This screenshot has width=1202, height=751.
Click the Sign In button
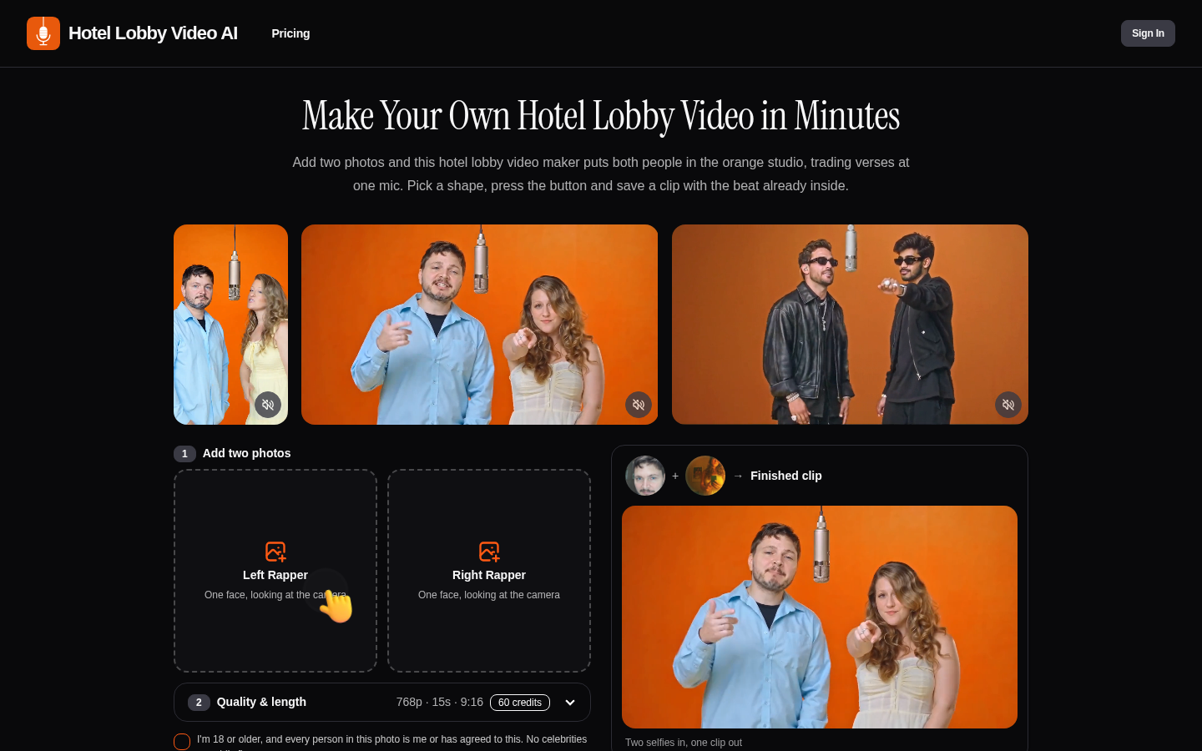[x=1148, y=33]
